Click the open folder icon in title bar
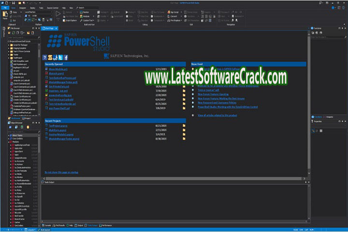The image size is (348, 232). point(19,3)
